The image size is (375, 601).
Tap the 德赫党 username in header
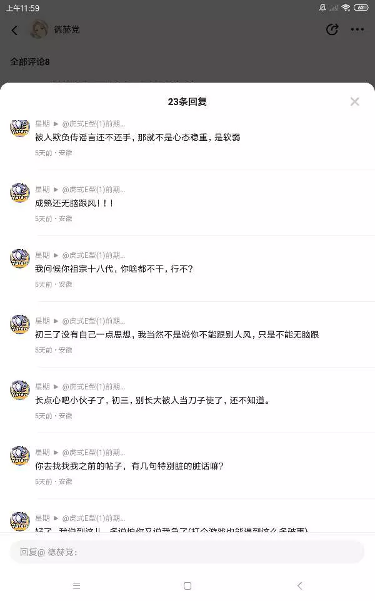67,29
